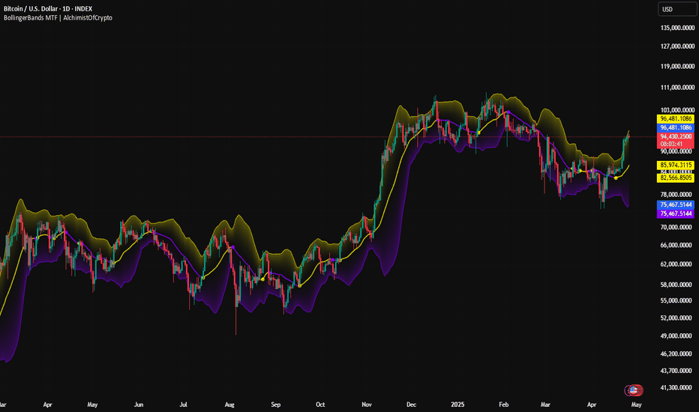This screenshot has width=699, height=412.
Task: Click the yellow 96,481.1086 price label
Action: (x=675, y=118)
